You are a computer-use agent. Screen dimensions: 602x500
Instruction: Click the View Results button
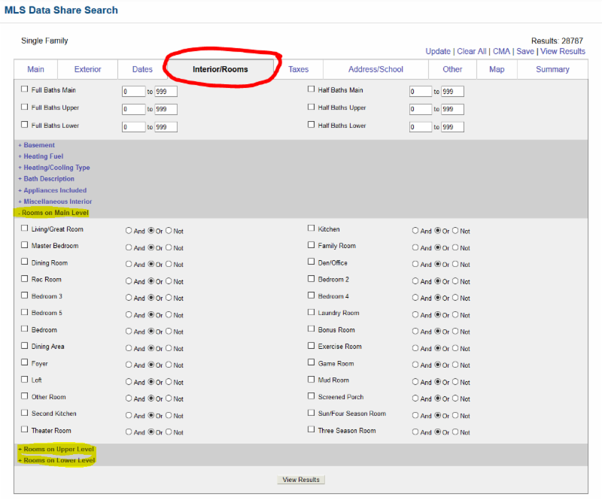(300, 480)
